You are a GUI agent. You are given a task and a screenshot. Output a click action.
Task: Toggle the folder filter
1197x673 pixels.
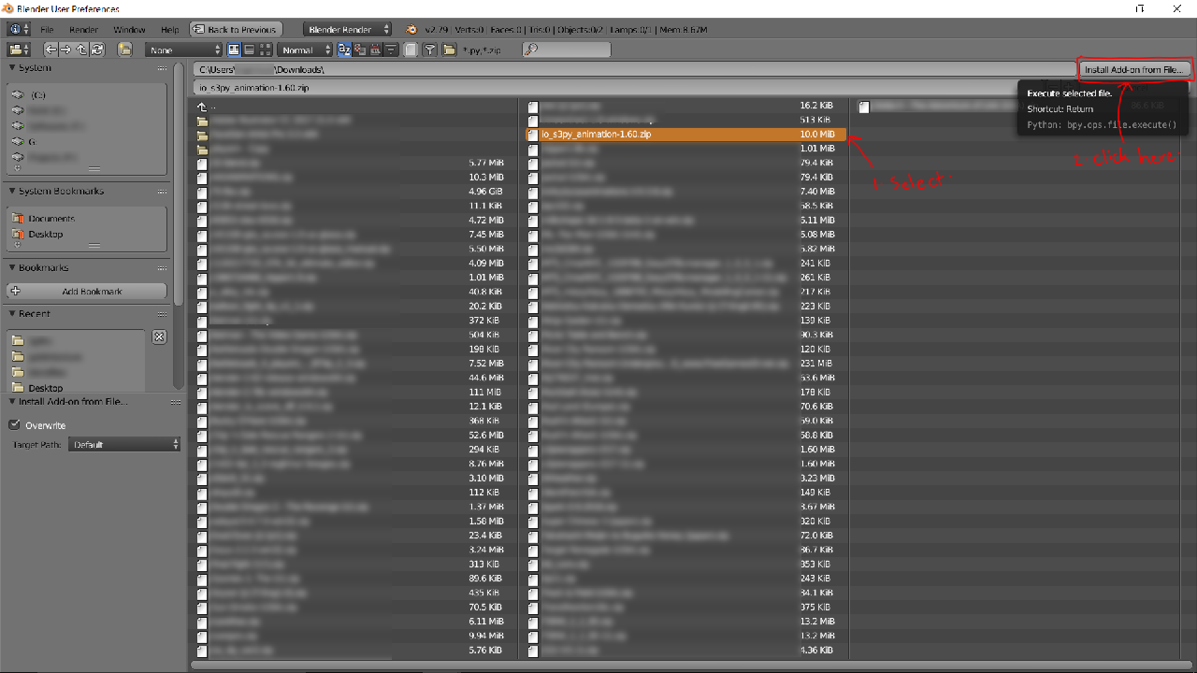coord(449,50)
